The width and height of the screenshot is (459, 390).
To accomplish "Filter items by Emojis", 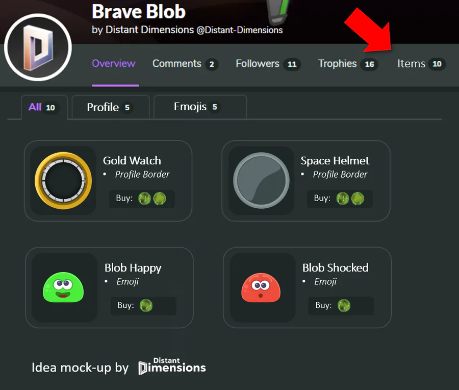I will [x=200, y=107].
